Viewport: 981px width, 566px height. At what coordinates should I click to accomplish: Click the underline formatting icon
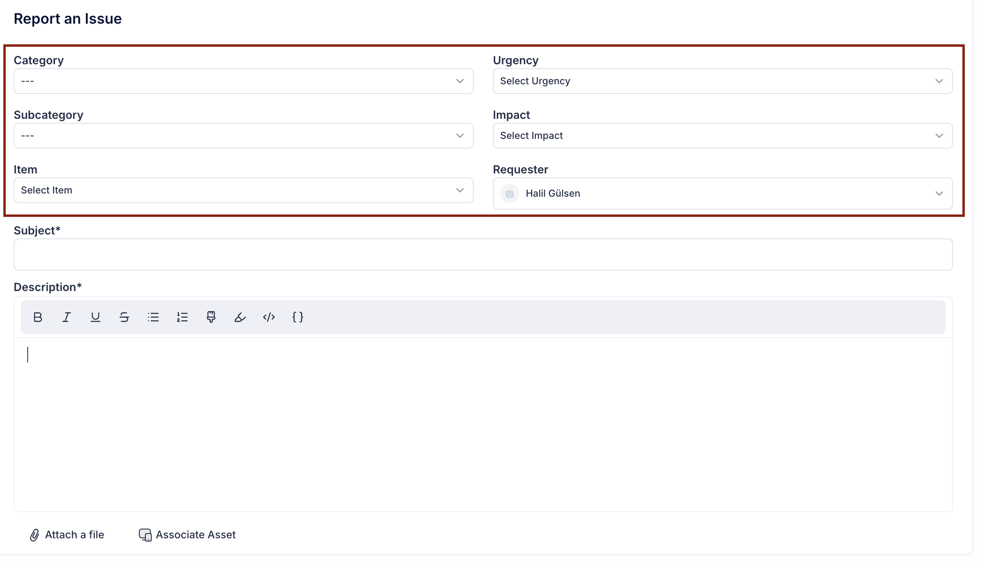95,317
